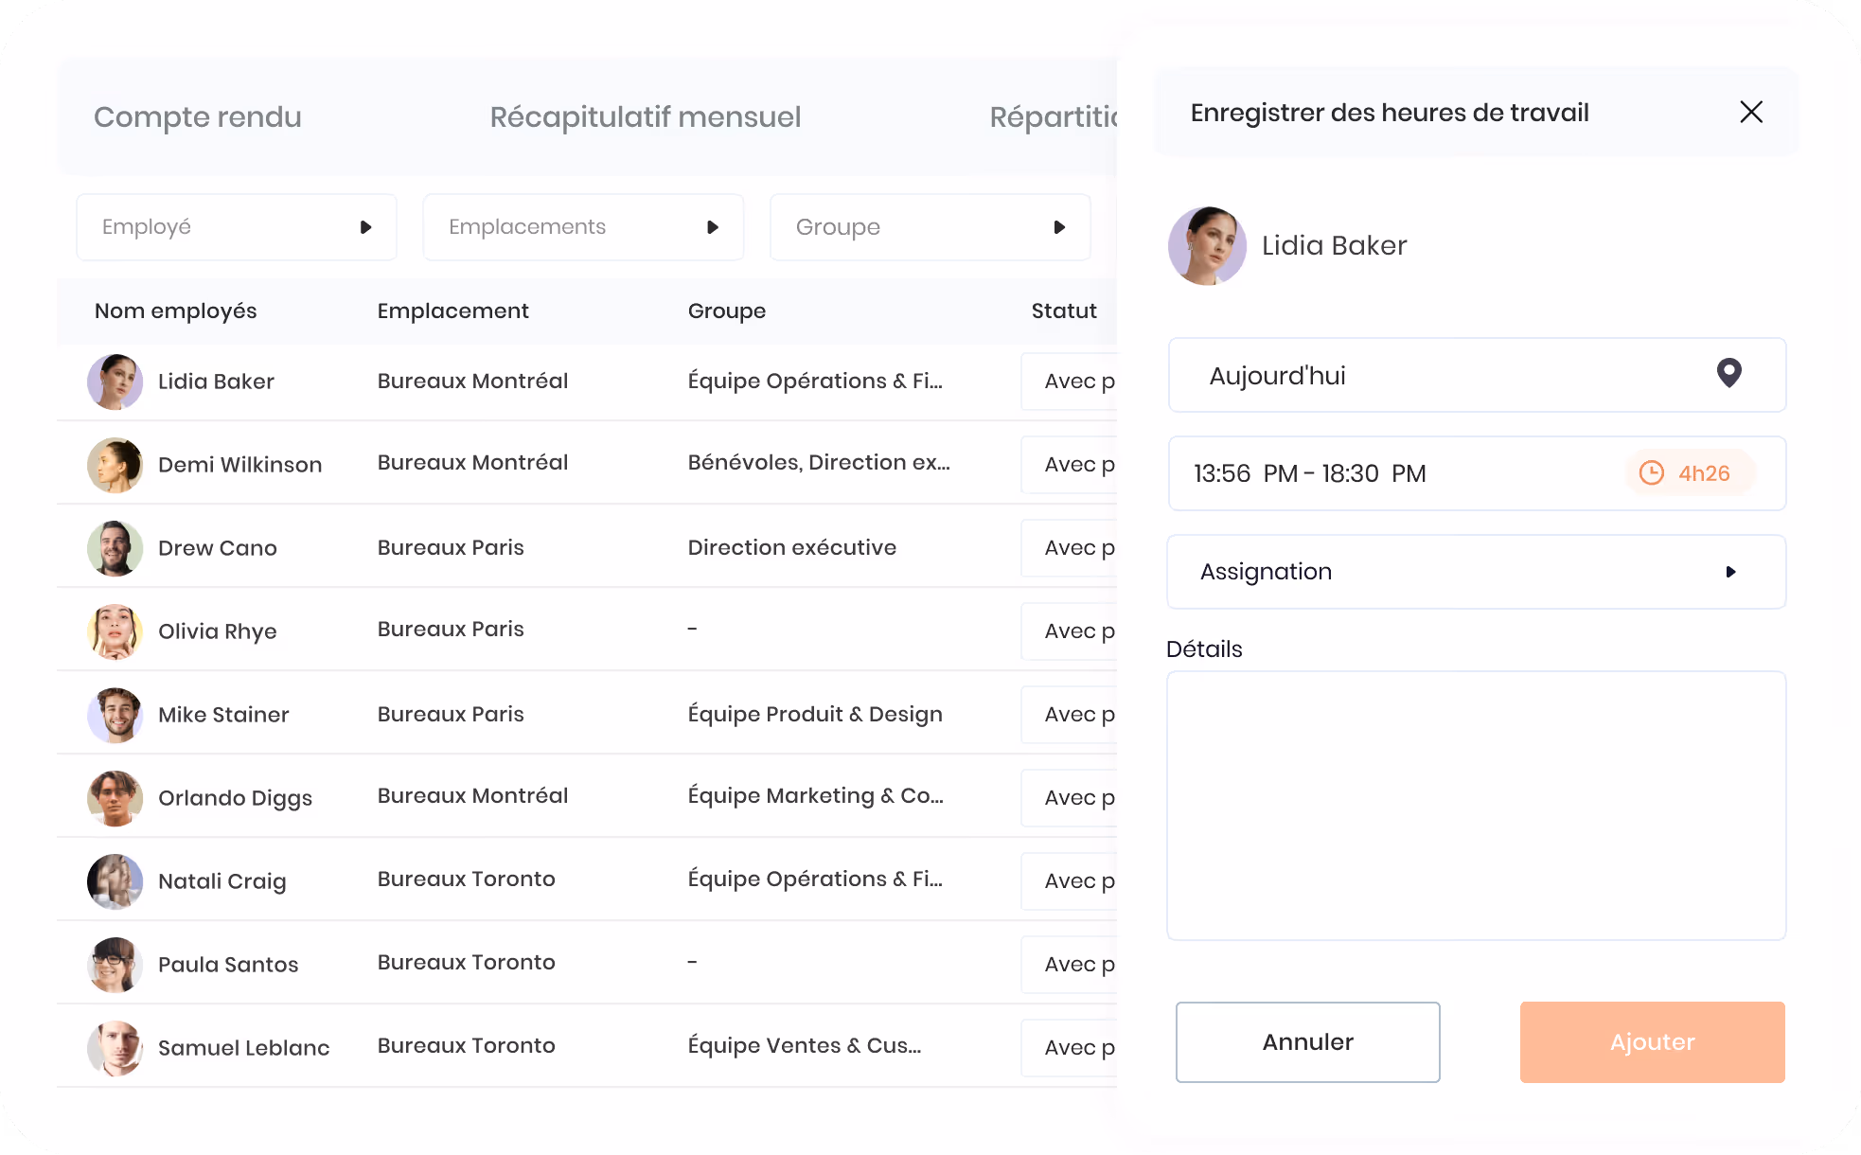Select the name Drew Cano

point(218,548)
